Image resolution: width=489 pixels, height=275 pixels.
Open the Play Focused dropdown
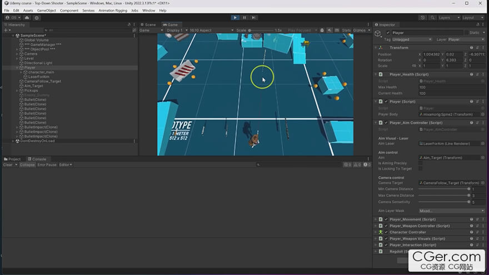[302, 30]
